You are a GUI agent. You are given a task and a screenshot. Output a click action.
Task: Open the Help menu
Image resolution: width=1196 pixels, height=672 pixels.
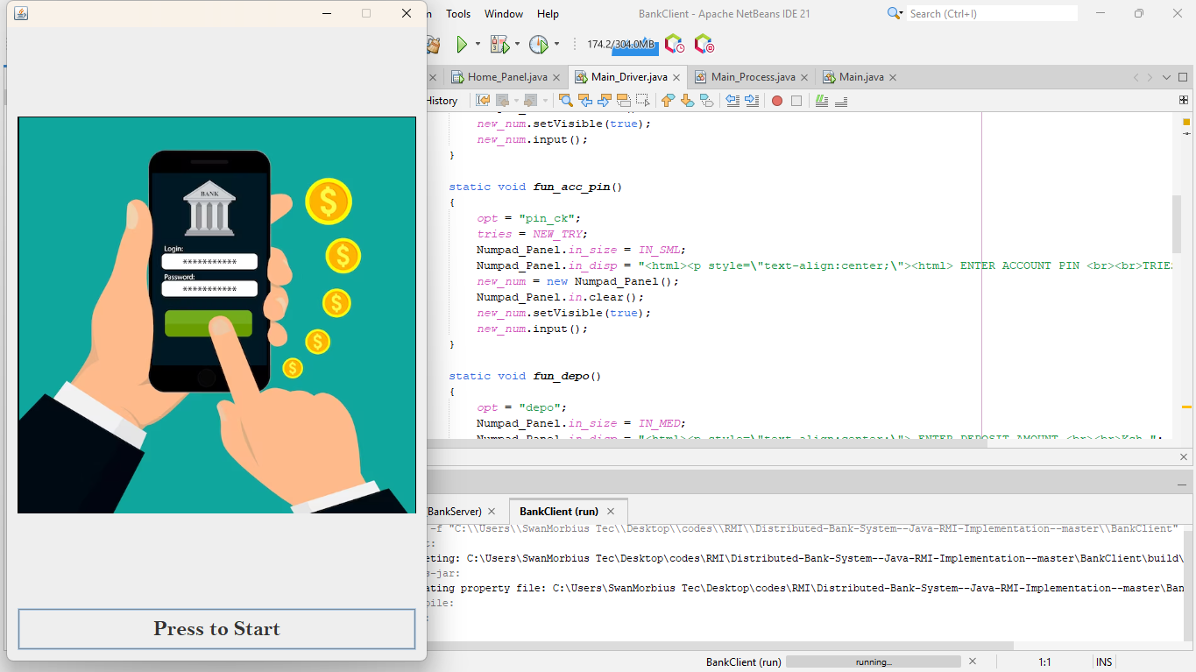[x=548, y=14]
